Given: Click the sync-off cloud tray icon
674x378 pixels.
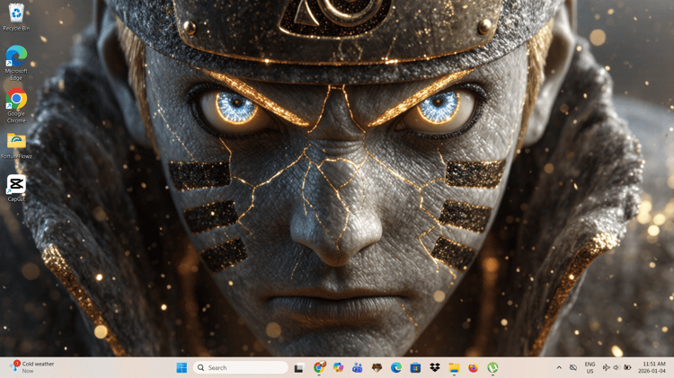Looking at the screenshot, I should click(x=573, y=368).
